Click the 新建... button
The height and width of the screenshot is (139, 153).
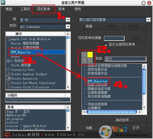[92, 26]
